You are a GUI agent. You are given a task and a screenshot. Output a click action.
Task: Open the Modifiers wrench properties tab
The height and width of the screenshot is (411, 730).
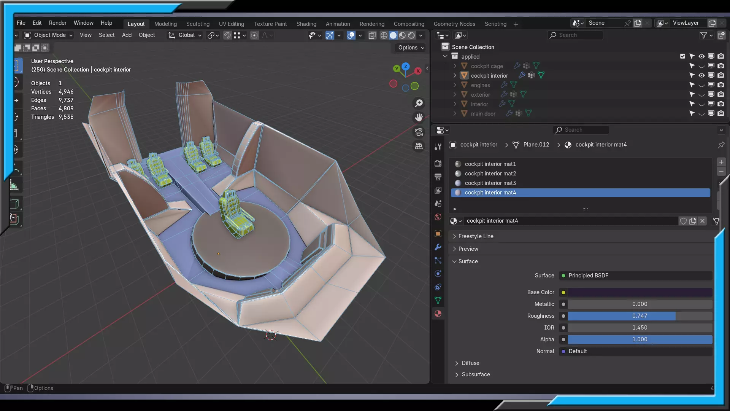point(438,247)
